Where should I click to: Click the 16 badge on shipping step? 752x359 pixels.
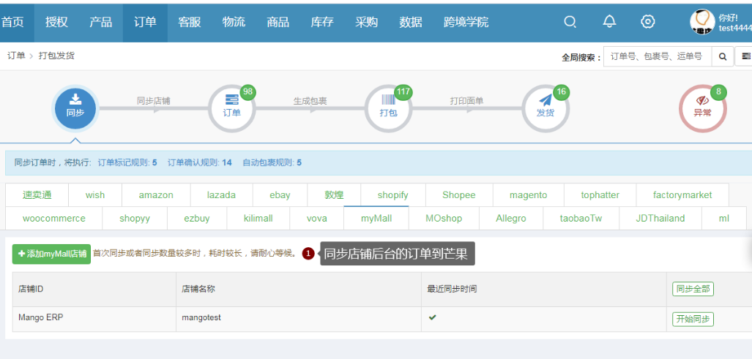click(561, 92)
